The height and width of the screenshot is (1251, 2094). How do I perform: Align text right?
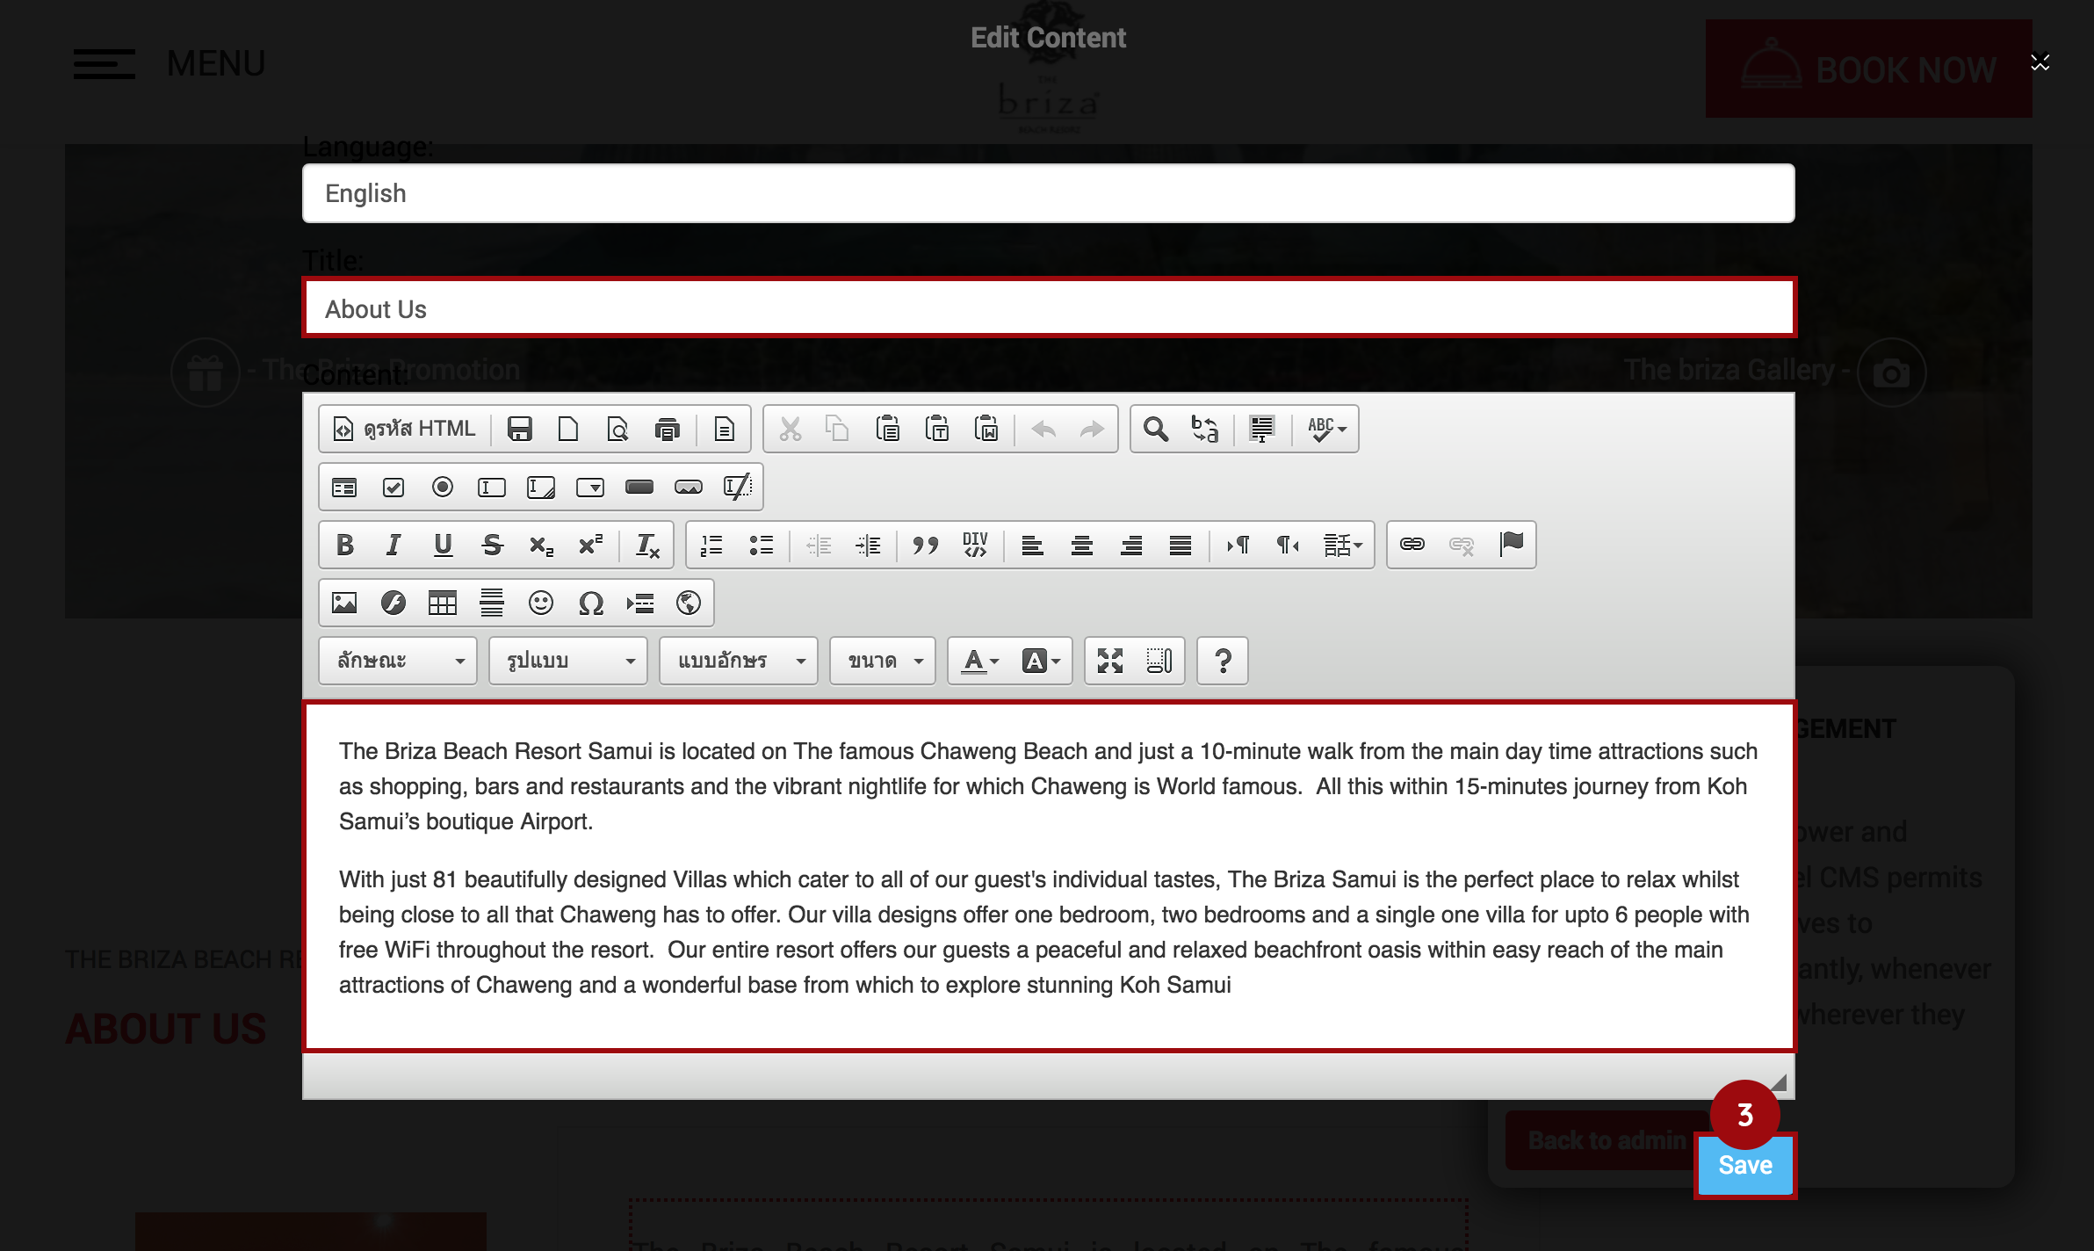(1130, 545)
